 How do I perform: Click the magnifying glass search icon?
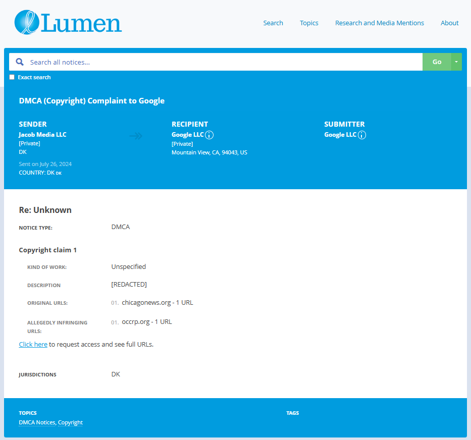click(20, 62)
